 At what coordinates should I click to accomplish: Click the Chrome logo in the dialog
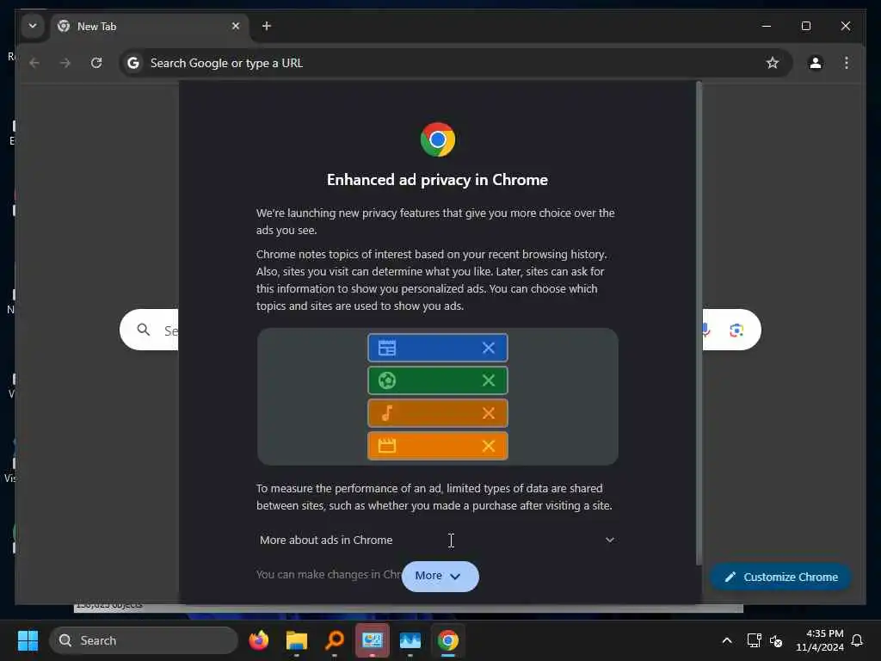438,139
